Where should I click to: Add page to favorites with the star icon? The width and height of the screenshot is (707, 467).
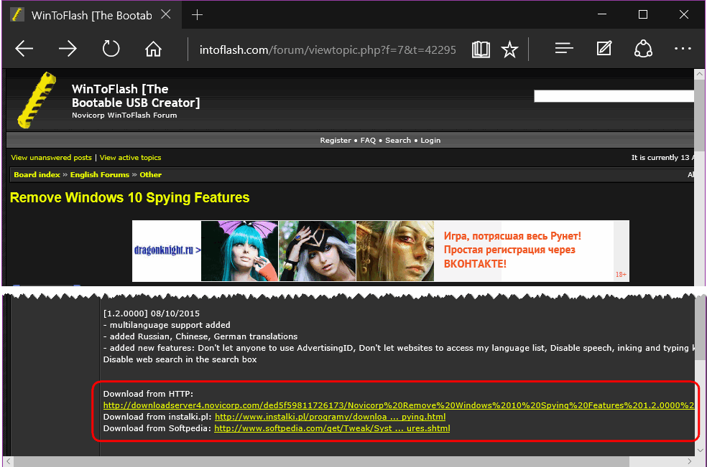pyautogui.click(x=509, y=49)
